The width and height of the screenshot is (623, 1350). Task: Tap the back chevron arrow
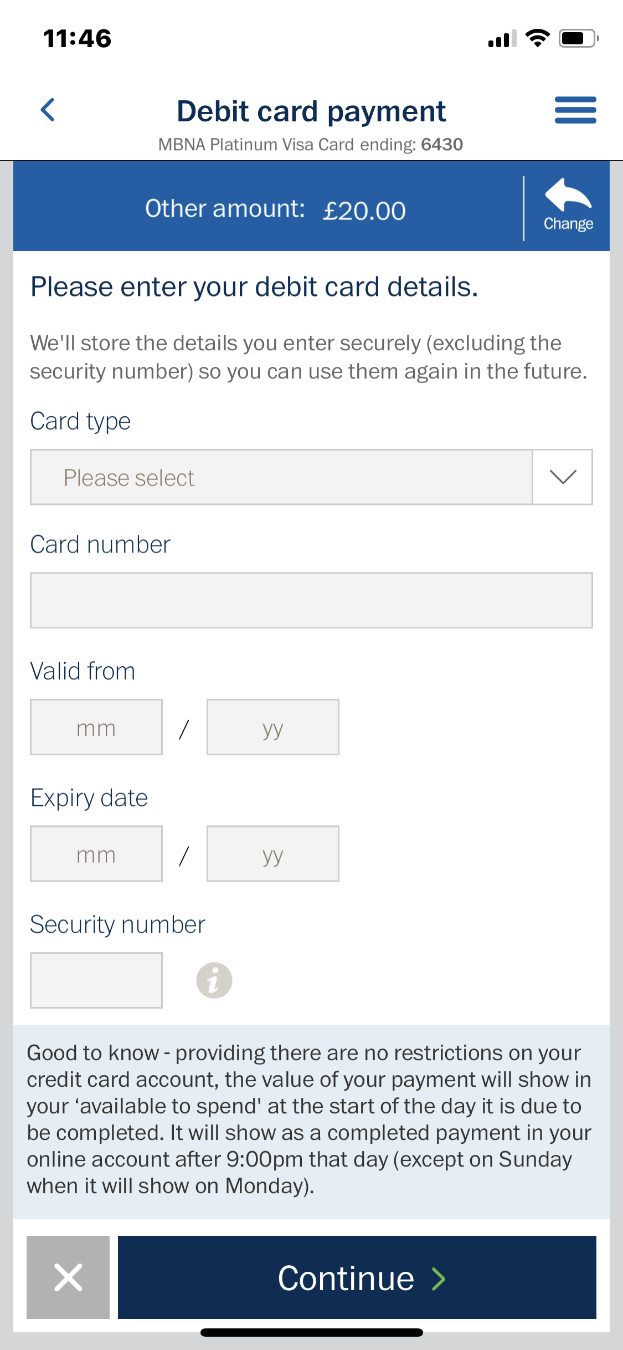[x=48, y=110]
